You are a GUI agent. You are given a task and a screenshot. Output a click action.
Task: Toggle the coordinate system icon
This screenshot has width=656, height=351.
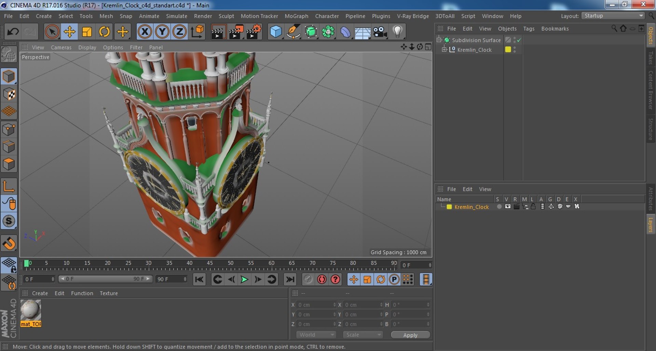(197, 32)
